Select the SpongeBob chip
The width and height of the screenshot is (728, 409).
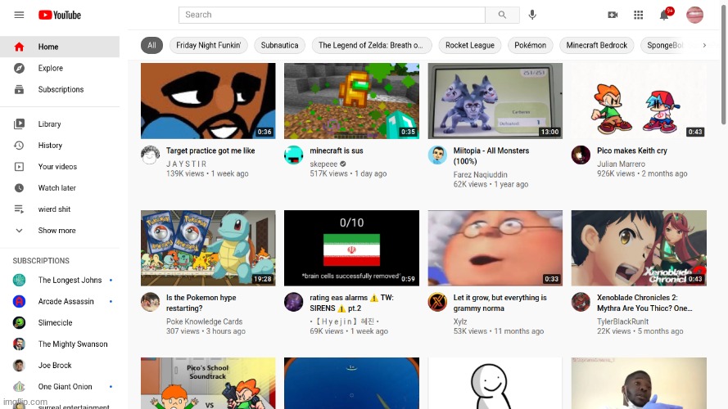pos(666,46)
